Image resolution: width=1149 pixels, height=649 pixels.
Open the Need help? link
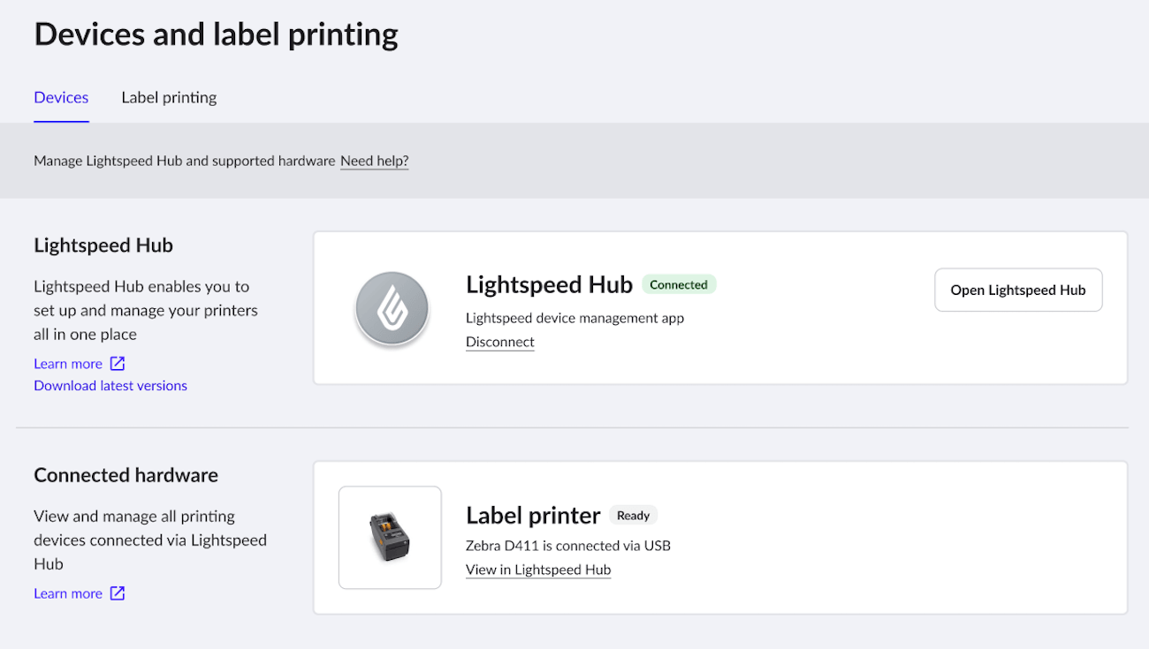click(375, 161)
